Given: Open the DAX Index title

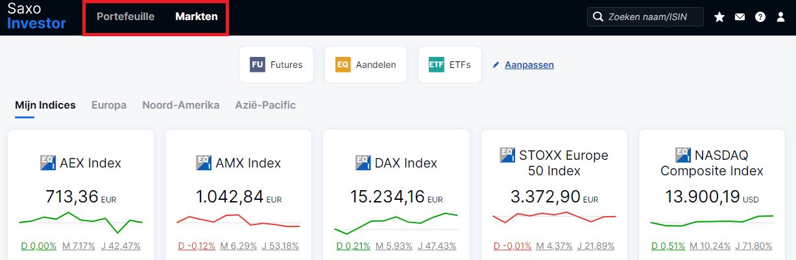Looking at the screenshot, I should 406,162.
